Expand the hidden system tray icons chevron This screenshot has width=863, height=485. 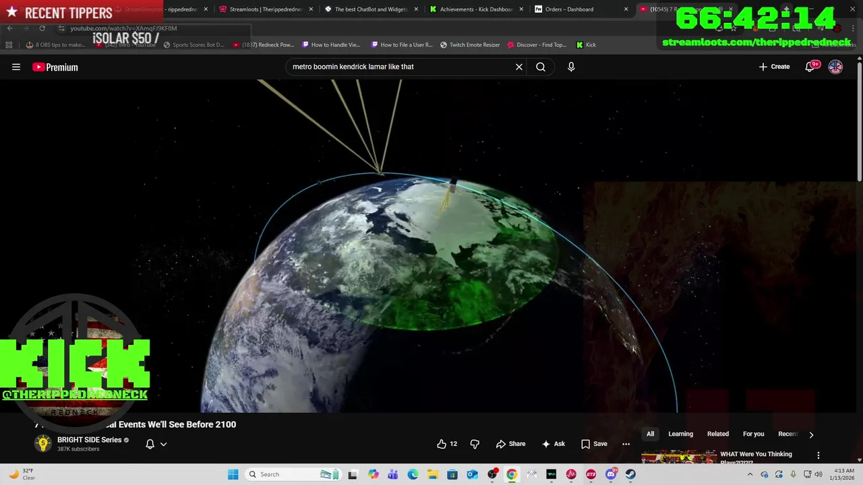[x=750, y=474]
